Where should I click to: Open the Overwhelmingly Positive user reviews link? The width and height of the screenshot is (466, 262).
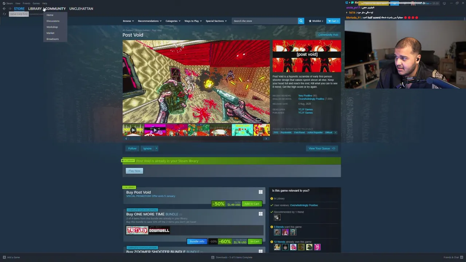[304, 205]
